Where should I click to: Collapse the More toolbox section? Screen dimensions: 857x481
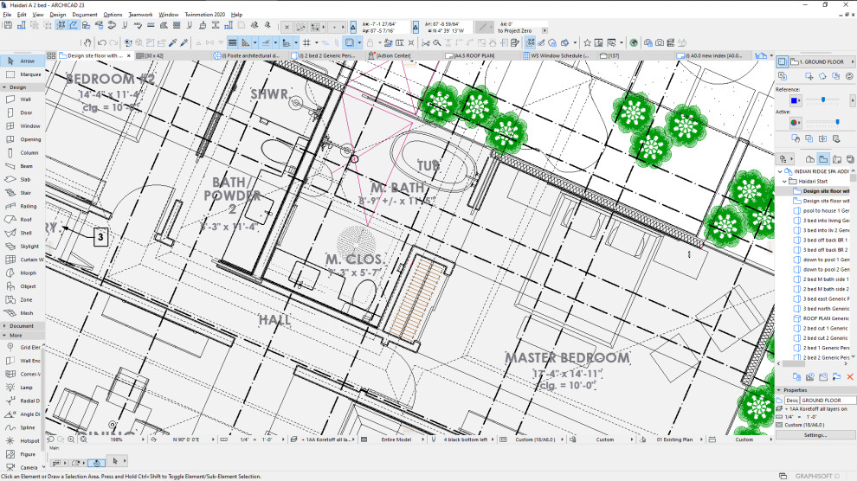4,336
